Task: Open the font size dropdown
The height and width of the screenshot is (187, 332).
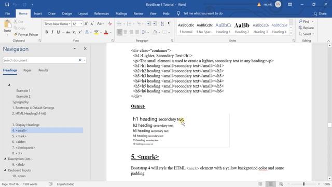Action: coord(81,24)
